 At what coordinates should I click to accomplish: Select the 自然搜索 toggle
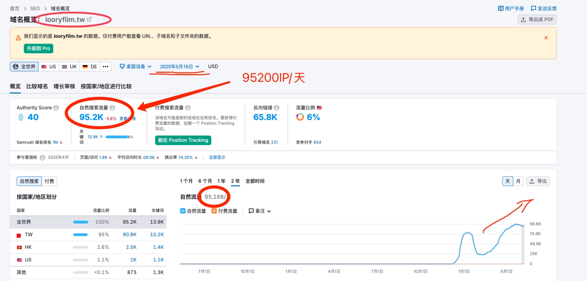pos(29,181)
